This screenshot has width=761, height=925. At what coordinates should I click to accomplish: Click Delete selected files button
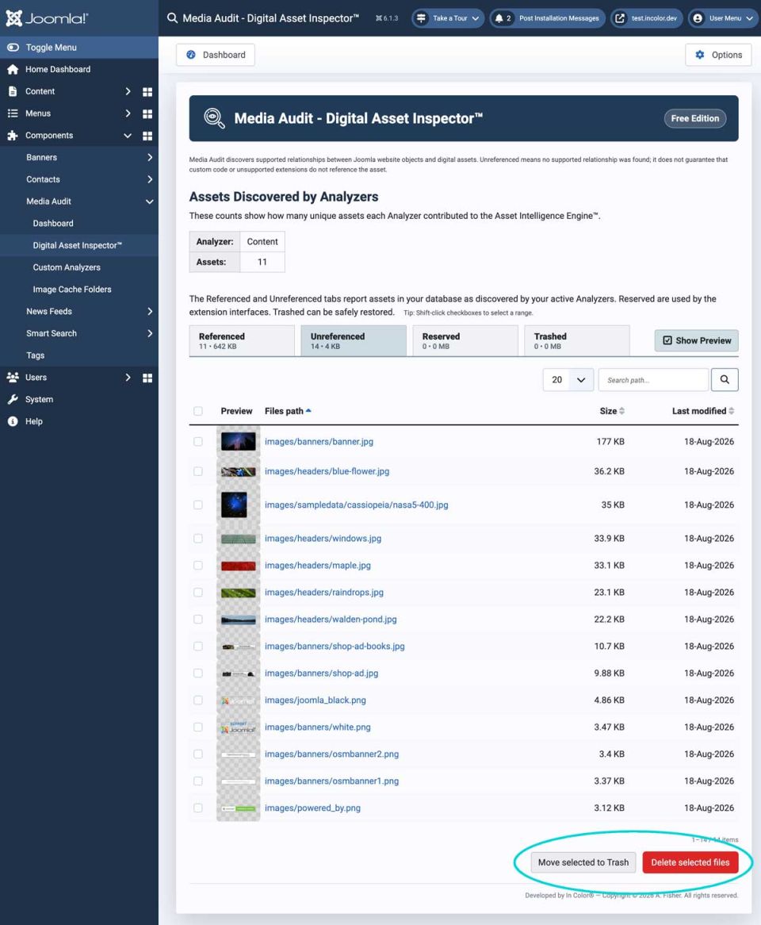(x=690, y=862)
